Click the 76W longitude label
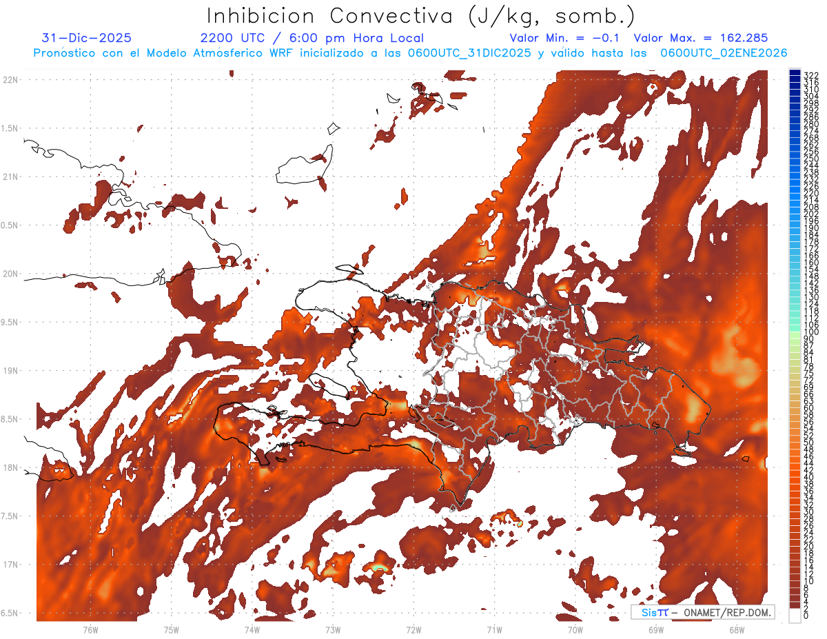 pos(90,629)
